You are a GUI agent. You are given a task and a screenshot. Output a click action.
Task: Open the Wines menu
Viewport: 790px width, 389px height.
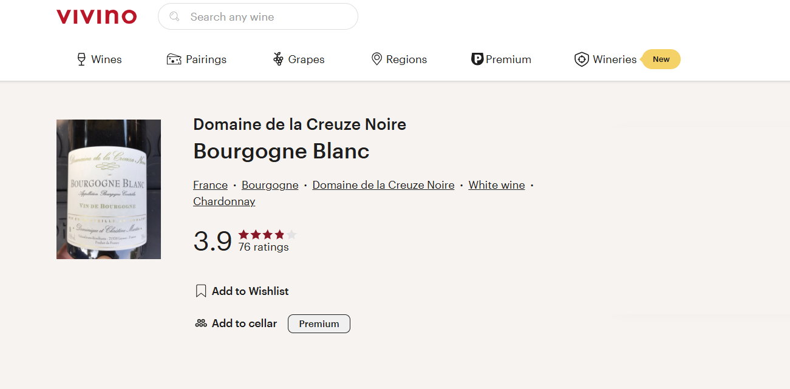click(x=106, y=59)
